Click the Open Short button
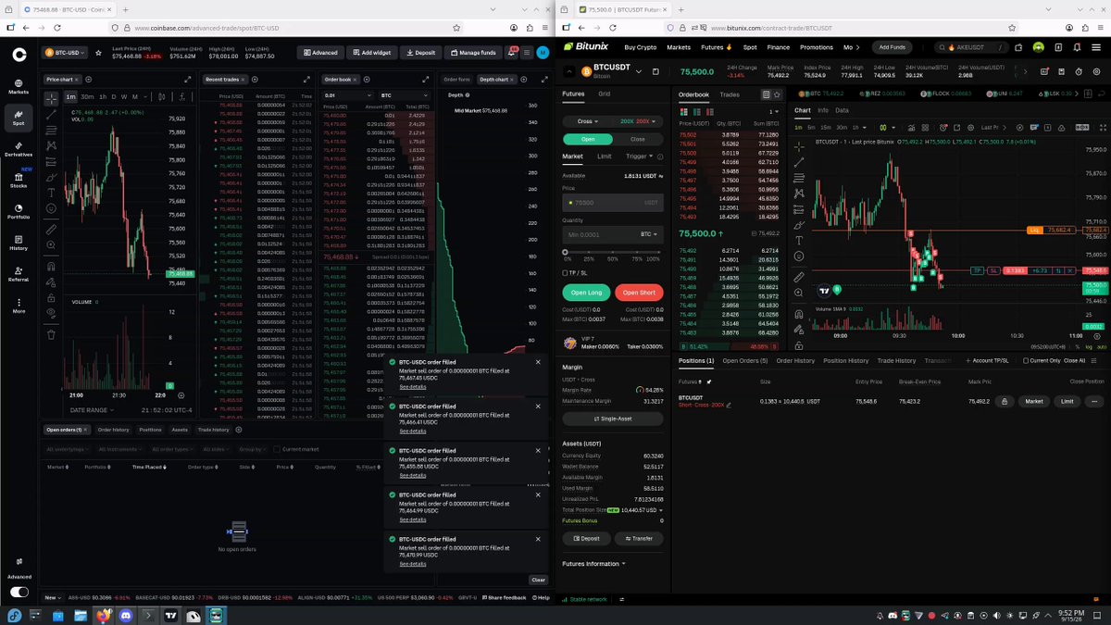The image size is (1111, 625). 639,293
